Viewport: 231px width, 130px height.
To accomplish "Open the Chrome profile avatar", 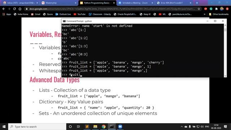I will (222, 9).
